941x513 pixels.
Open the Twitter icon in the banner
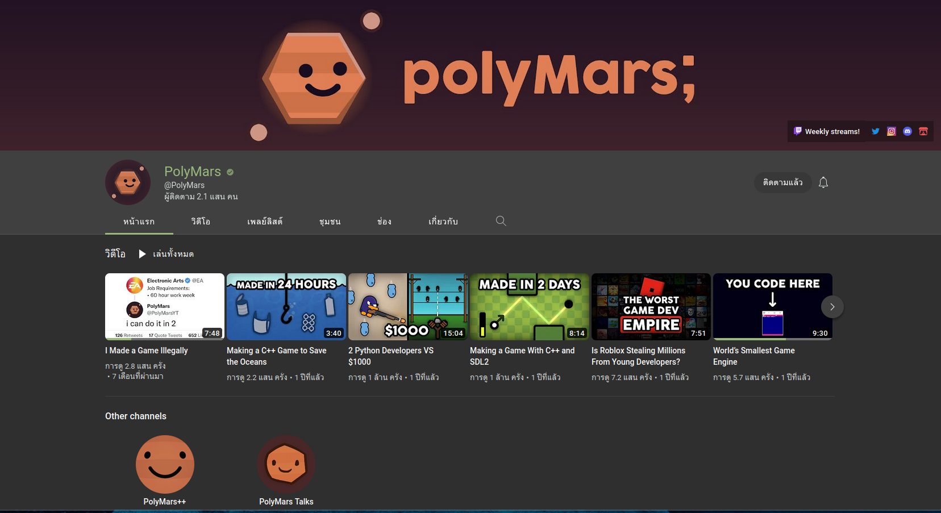pyautogui.click(x=875, y=131)
